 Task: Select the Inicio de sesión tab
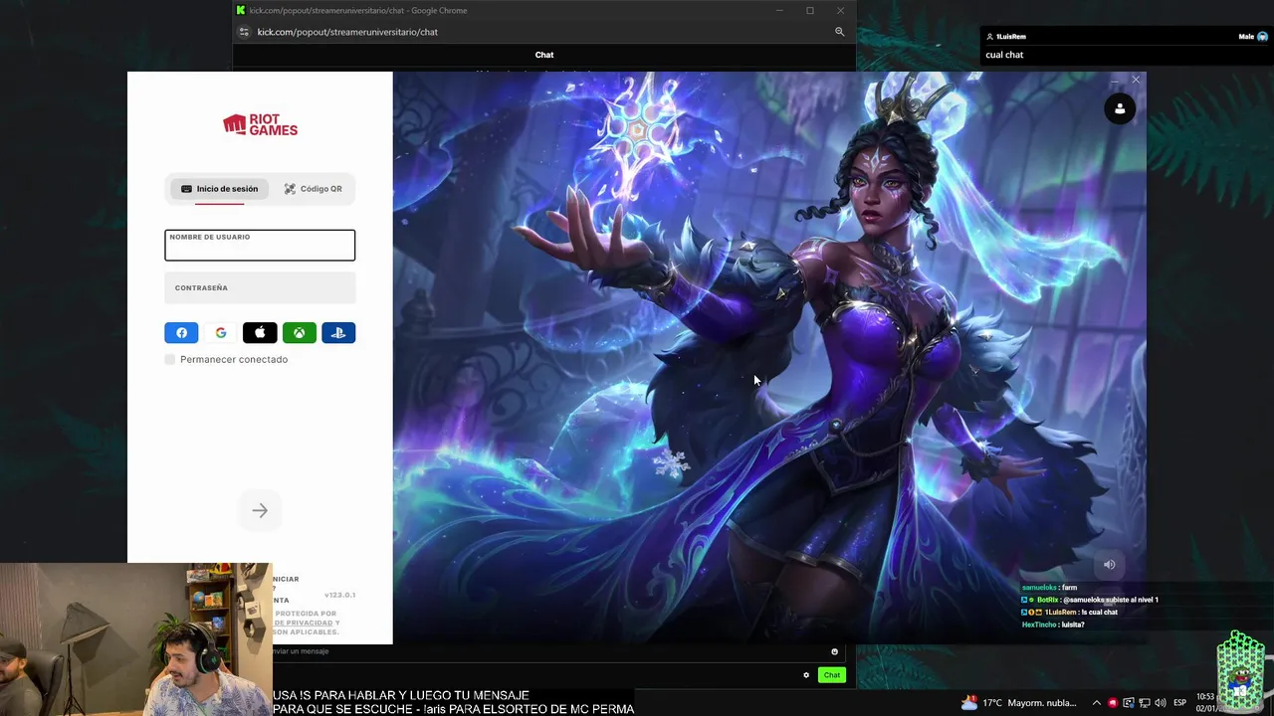(219, 189)
